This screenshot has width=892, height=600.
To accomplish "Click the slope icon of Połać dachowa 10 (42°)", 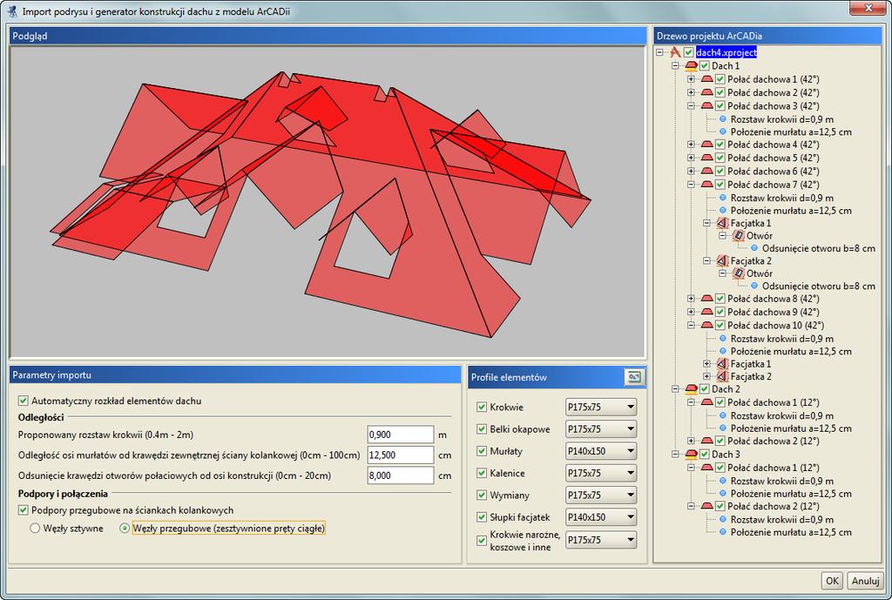I will tap(707, 326).
